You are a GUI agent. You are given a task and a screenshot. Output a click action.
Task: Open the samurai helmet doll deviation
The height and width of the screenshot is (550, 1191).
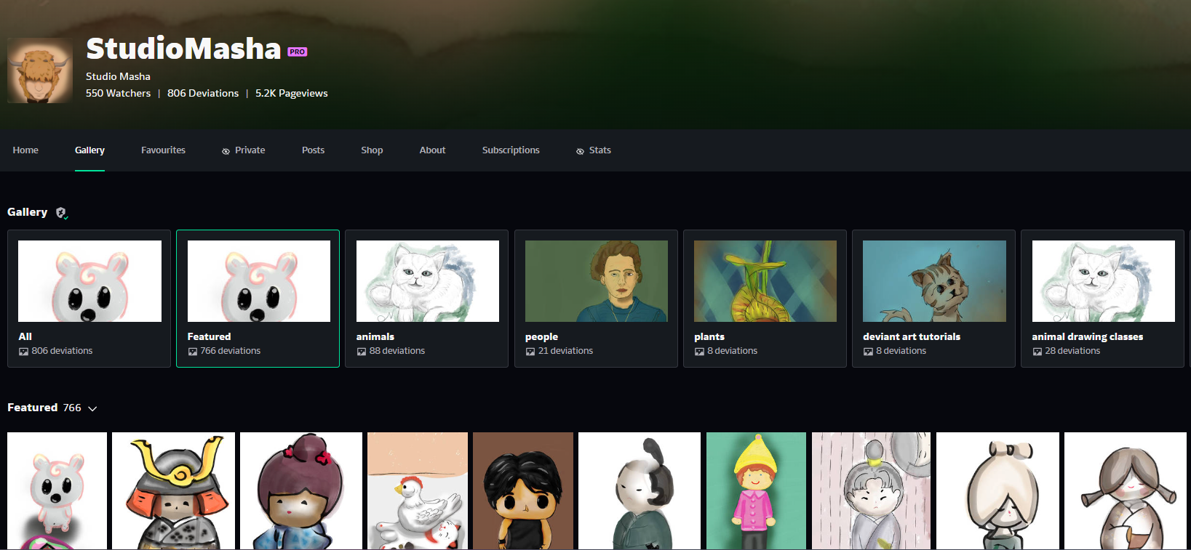173,491
